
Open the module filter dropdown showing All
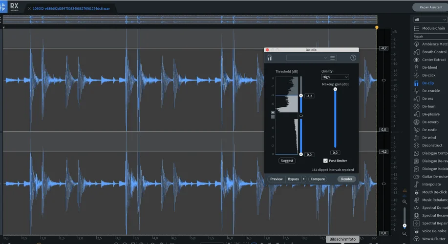pos(430,20)
